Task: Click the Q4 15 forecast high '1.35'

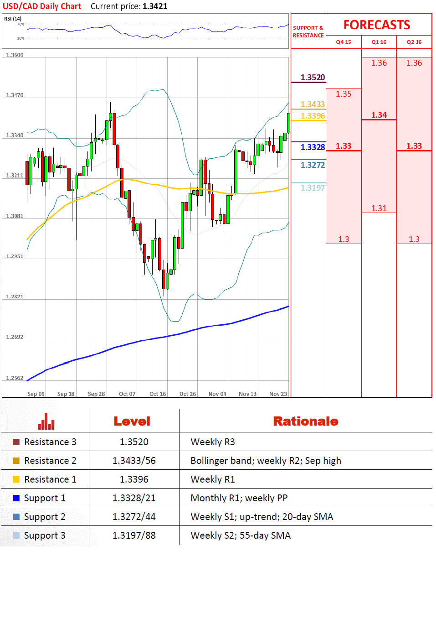Action: click(x=344, y=94)
